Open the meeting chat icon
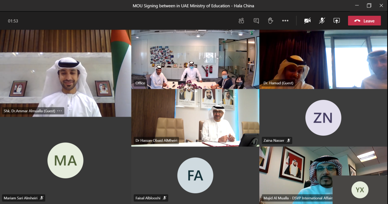 256,21
